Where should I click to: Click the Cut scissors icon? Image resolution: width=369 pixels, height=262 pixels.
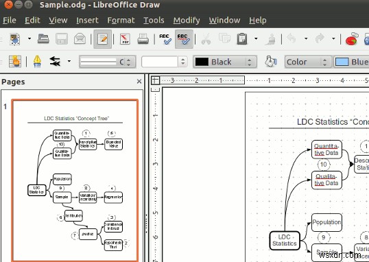coord(206,39)
